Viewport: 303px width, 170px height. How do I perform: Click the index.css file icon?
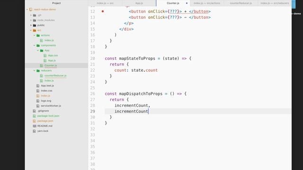click(x=38, y=91)
